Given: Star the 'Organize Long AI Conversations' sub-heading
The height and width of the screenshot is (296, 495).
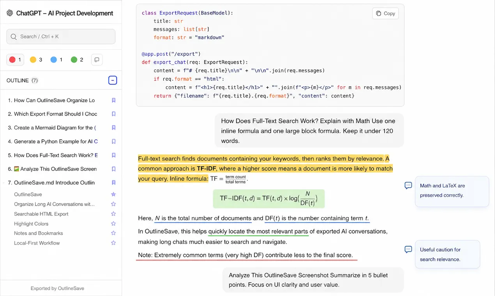Looking at the screenshot, I should click(113, 204).
